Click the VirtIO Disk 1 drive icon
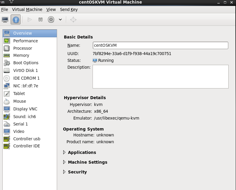This screenshot has height=190, width=236. click(7, 70)
